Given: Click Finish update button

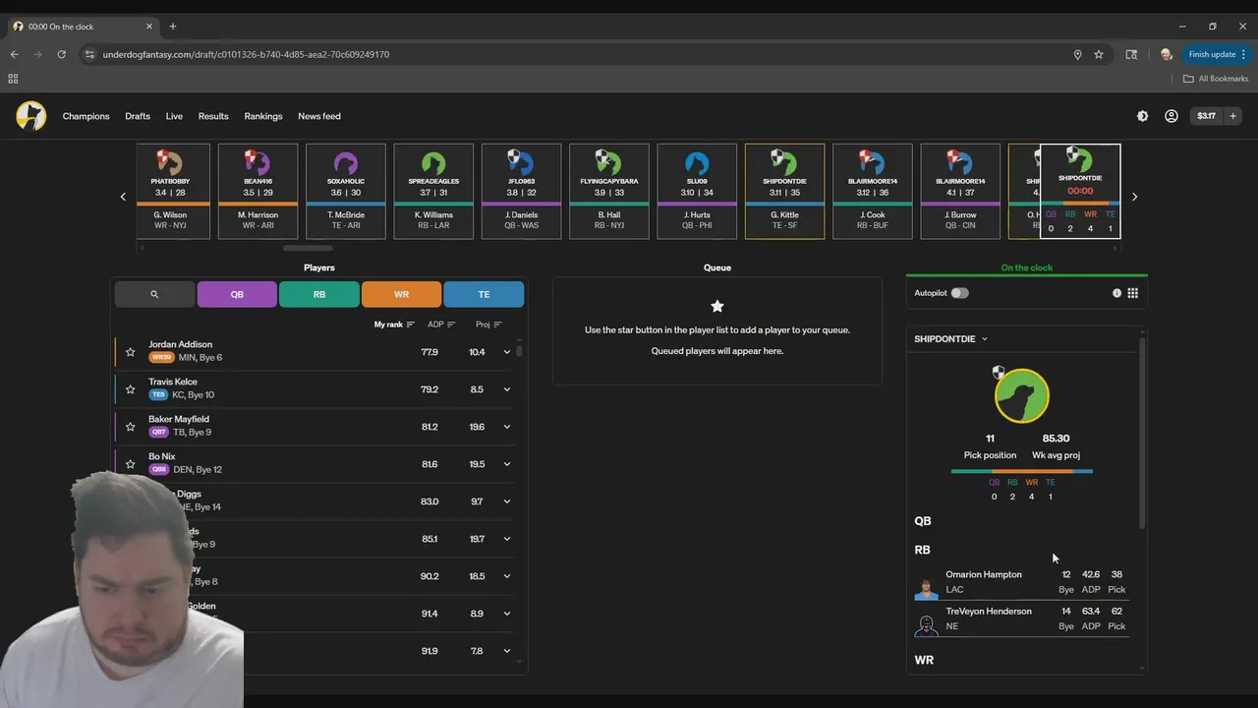Looking at the screenshot, I should pyautogui.click(x=1217, y=54).
